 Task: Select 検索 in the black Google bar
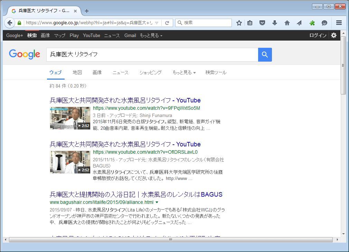(32, 35)
